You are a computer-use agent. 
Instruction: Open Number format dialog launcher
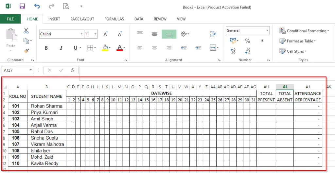[x=269, y=60]
